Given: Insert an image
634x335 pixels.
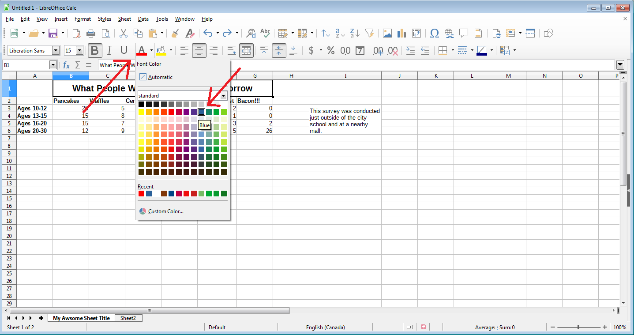Looking at the screenshot, I should pyautogui.click(x=387, y=33).
